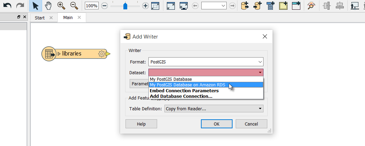This screenshot has height=146, width=365.
Task: Select the arrow pointer tool
Action: pos(35,6)
